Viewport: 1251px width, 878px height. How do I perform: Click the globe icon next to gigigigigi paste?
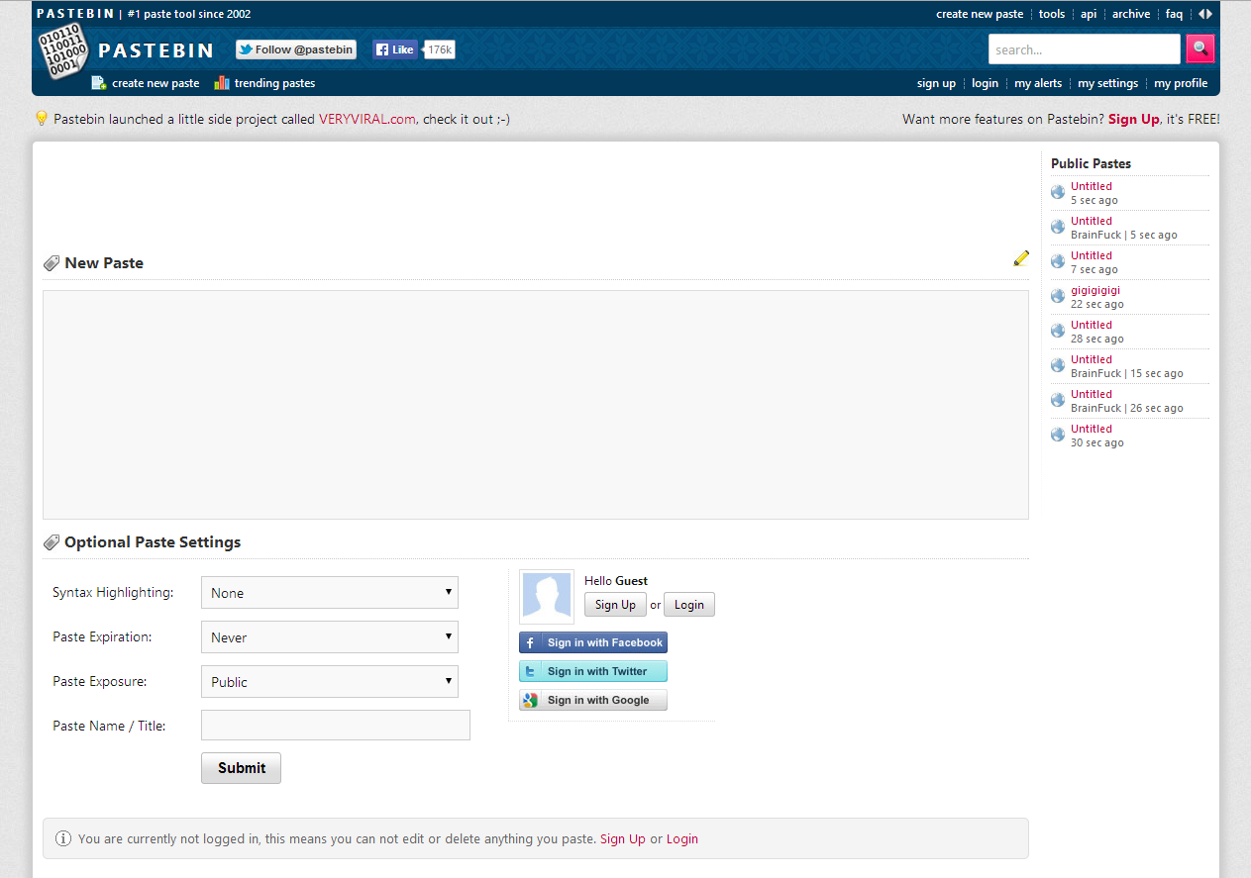pyautogui.click(x=1058, y=296)
